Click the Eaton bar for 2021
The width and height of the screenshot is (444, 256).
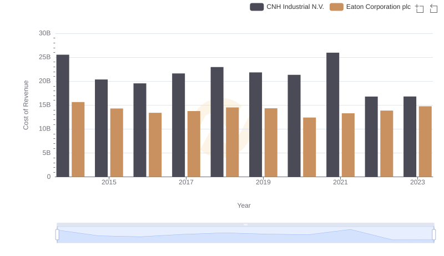tap(349, 145)
